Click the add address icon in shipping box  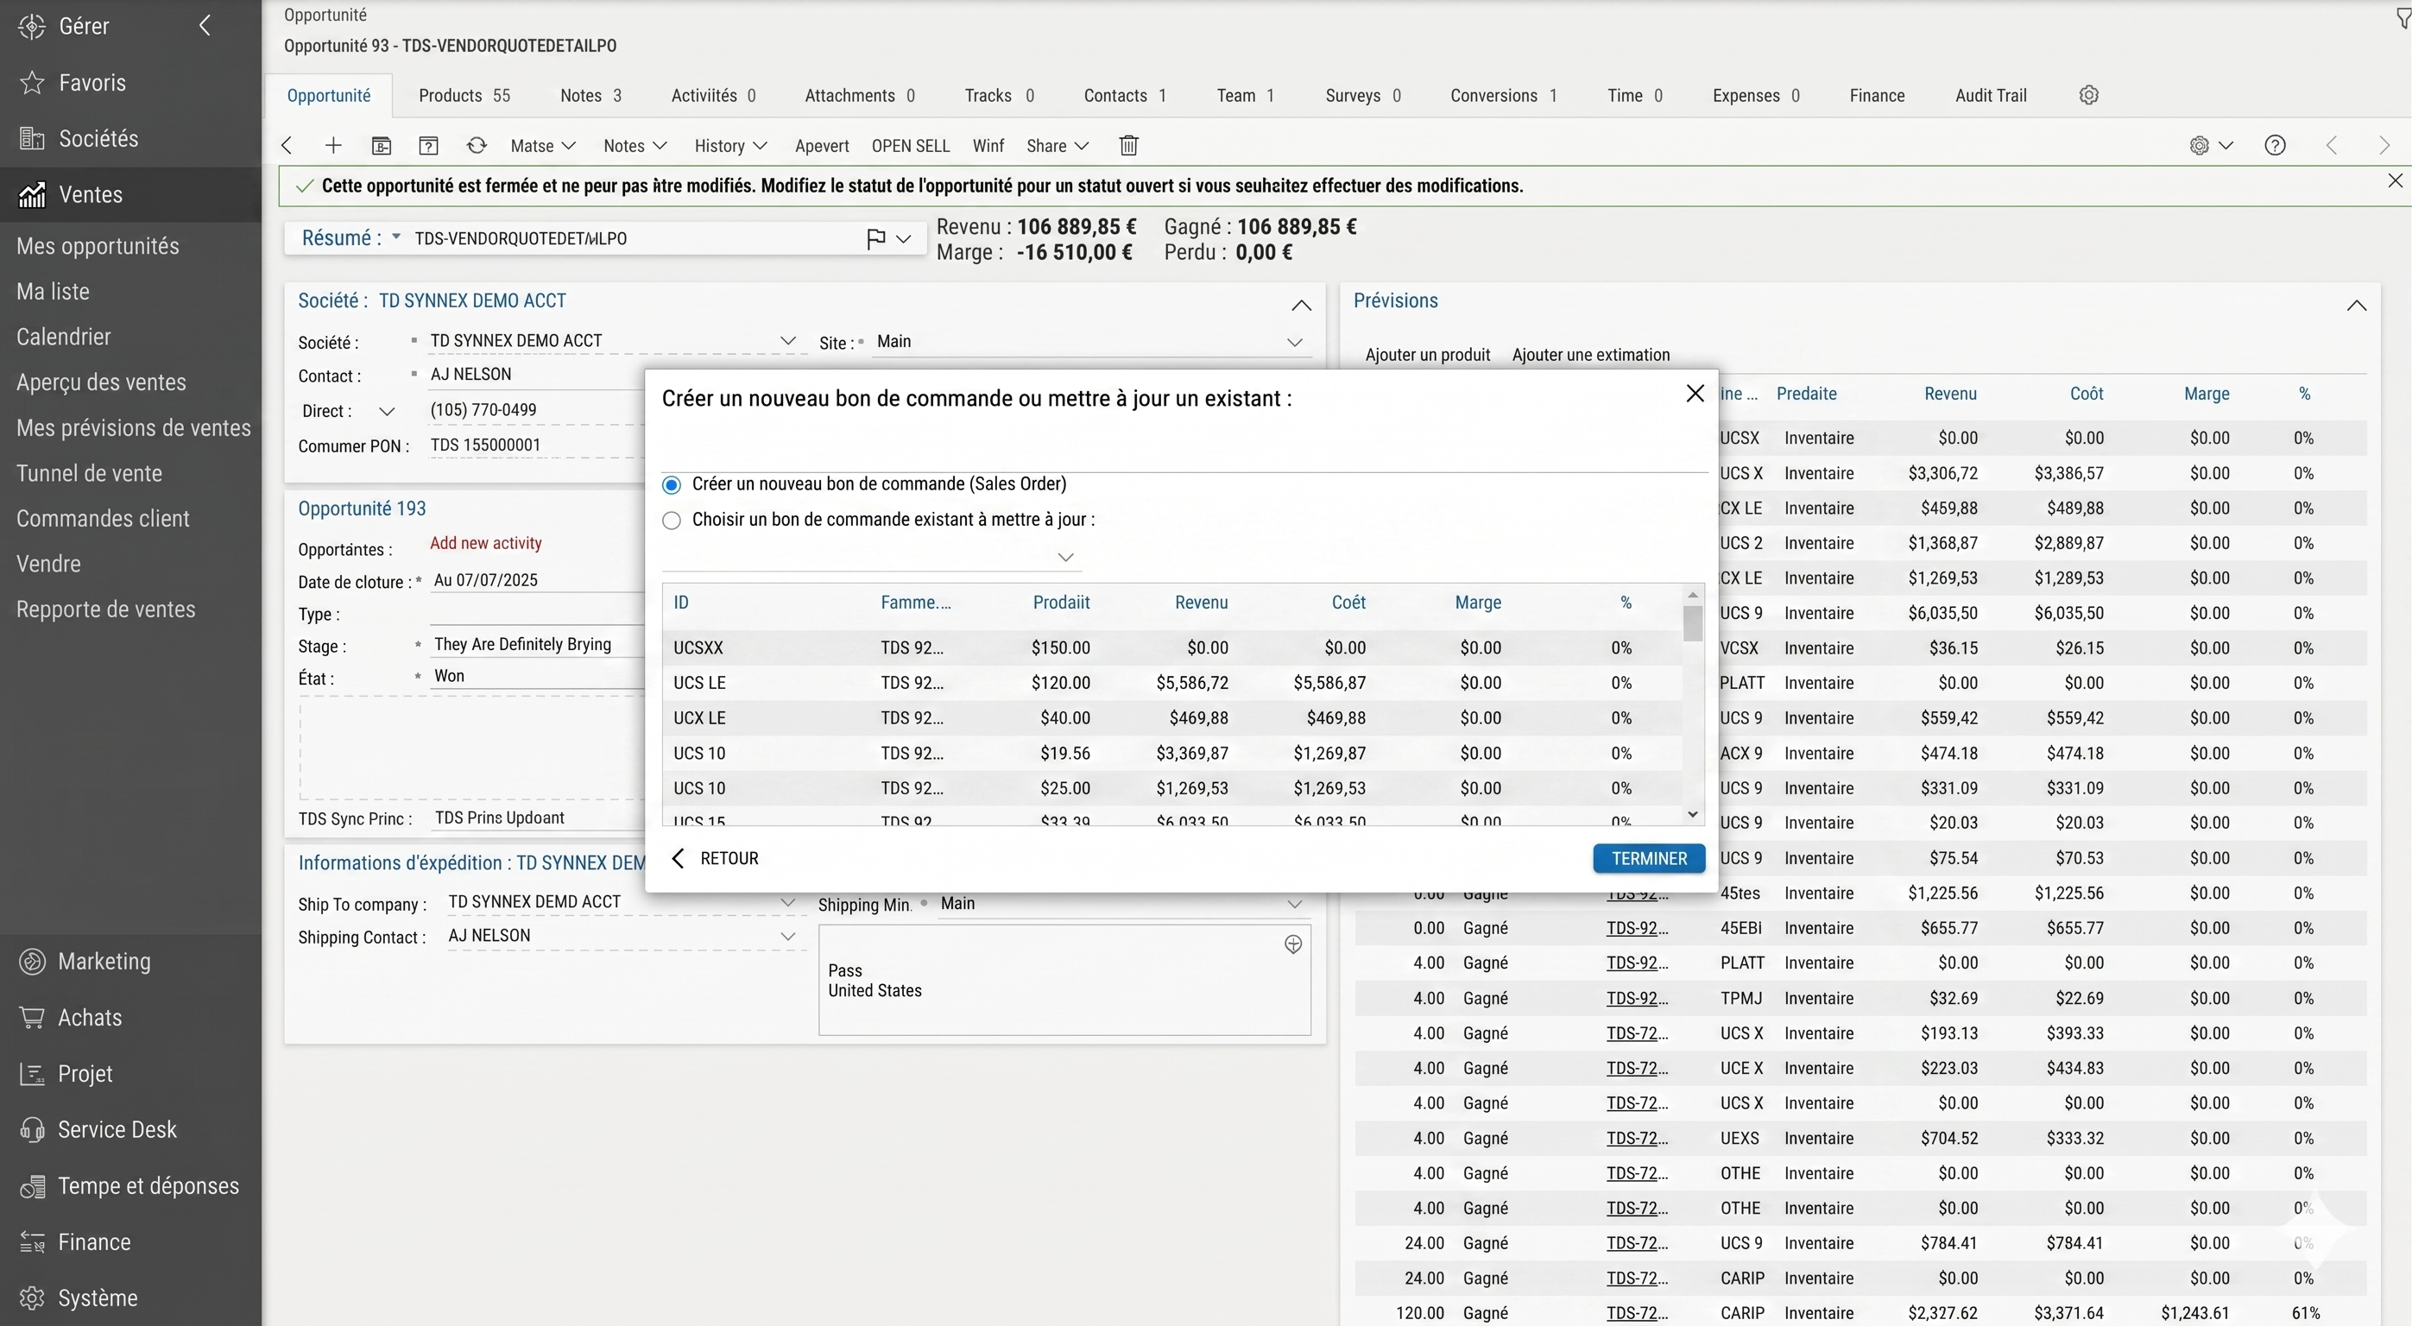(1293, 944)
